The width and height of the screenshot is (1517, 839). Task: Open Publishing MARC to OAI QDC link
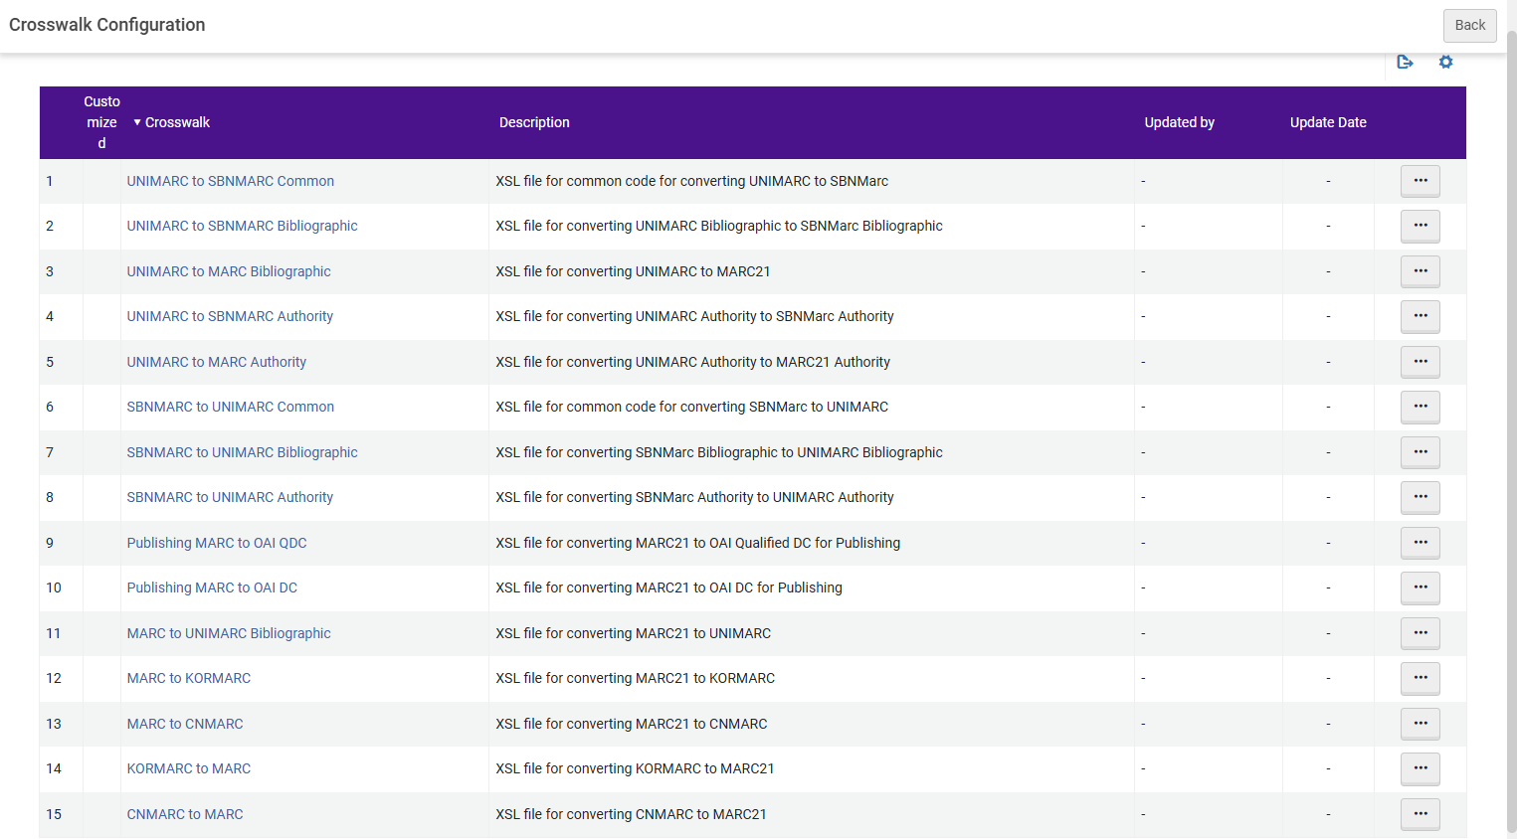tap(216, 543)
